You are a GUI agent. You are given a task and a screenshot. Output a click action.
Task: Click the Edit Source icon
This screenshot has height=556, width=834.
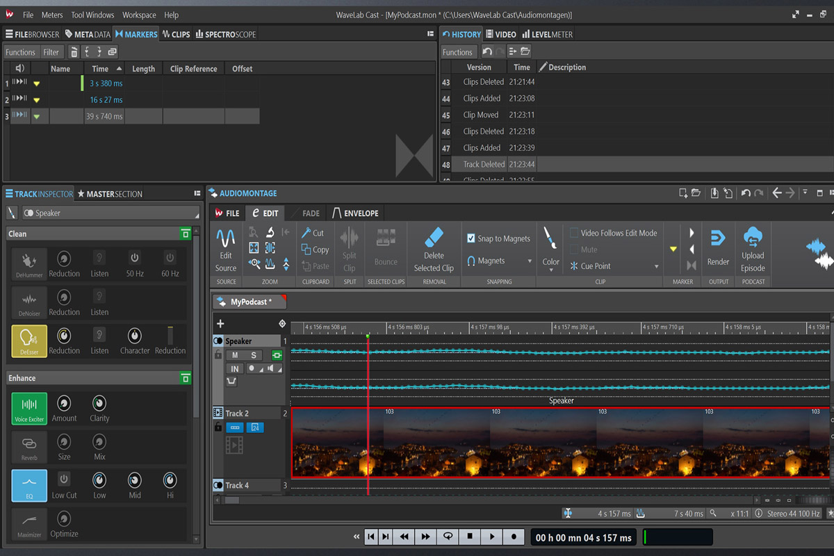[226, 239]
